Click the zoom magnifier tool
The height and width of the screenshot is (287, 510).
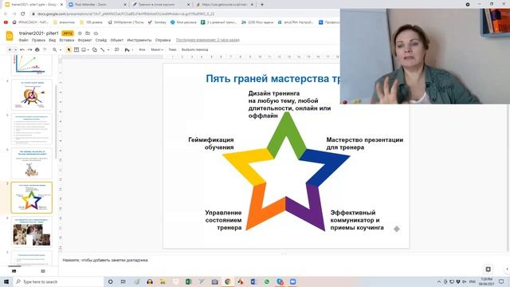point(55,49)
